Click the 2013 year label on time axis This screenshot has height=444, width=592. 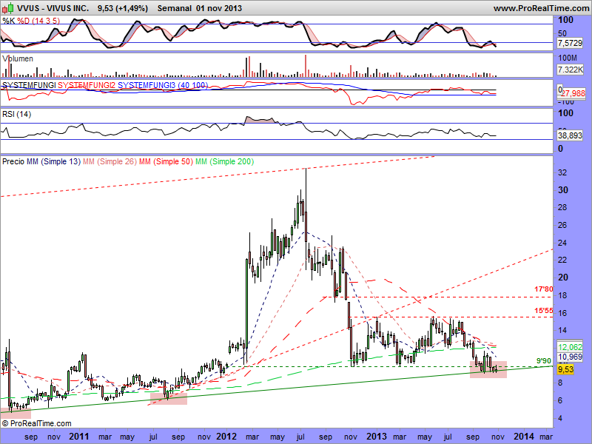coord(377,437)
